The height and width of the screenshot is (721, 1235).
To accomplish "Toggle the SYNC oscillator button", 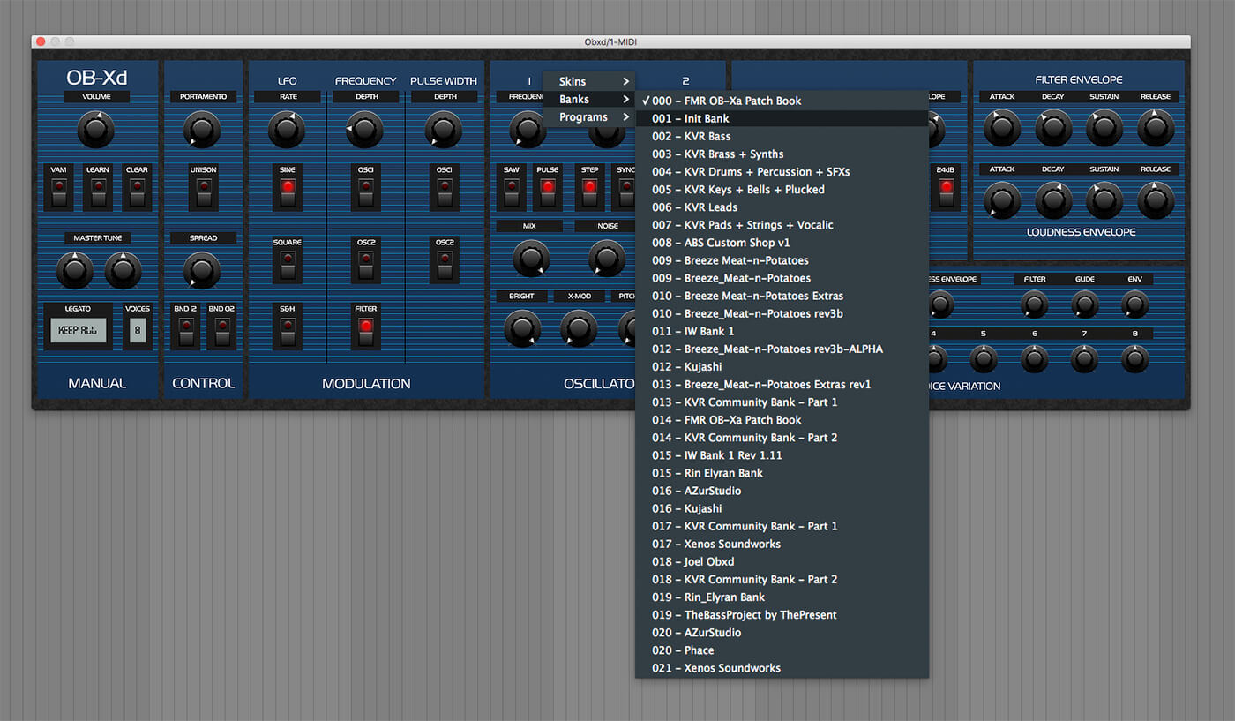I will point(626,188).
